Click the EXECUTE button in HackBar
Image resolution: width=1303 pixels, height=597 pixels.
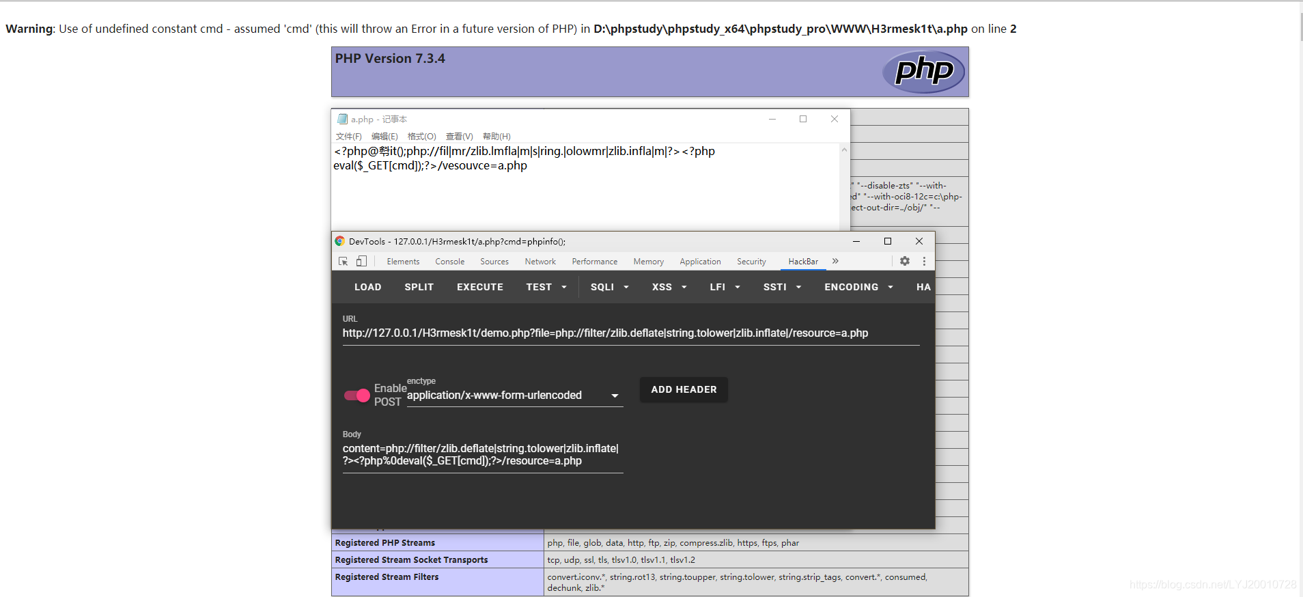point(480,287)
